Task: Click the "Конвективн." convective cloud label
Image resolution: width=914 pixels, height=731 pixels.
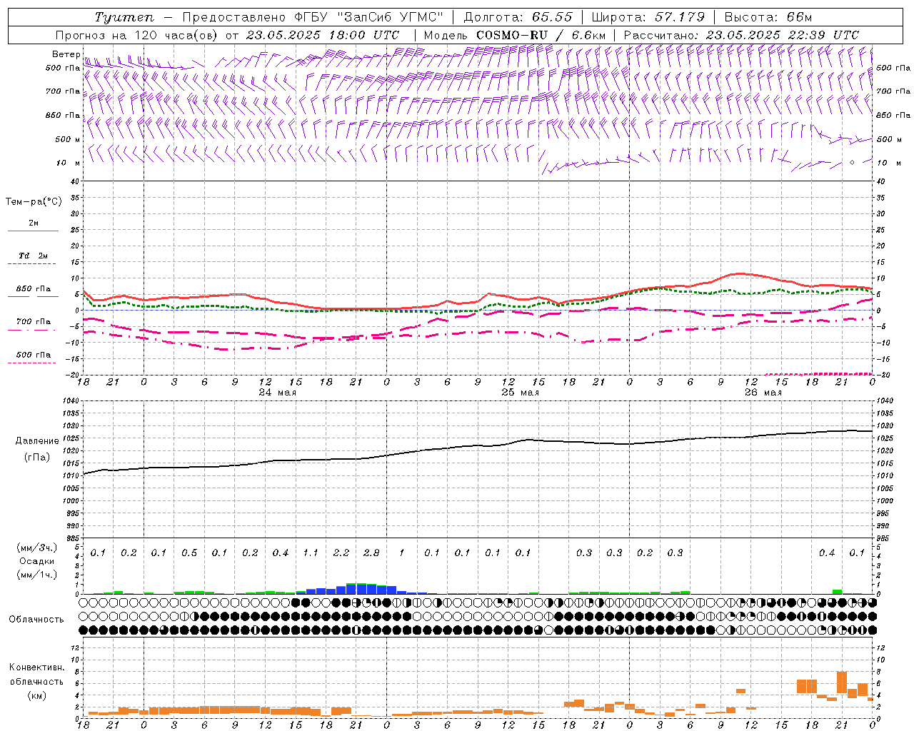Action: coord(36,667)
